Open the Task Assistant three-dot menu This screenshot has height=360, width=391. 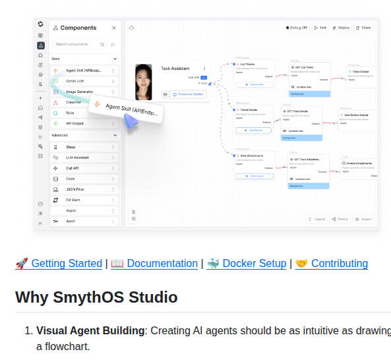[x=204, y=69]
